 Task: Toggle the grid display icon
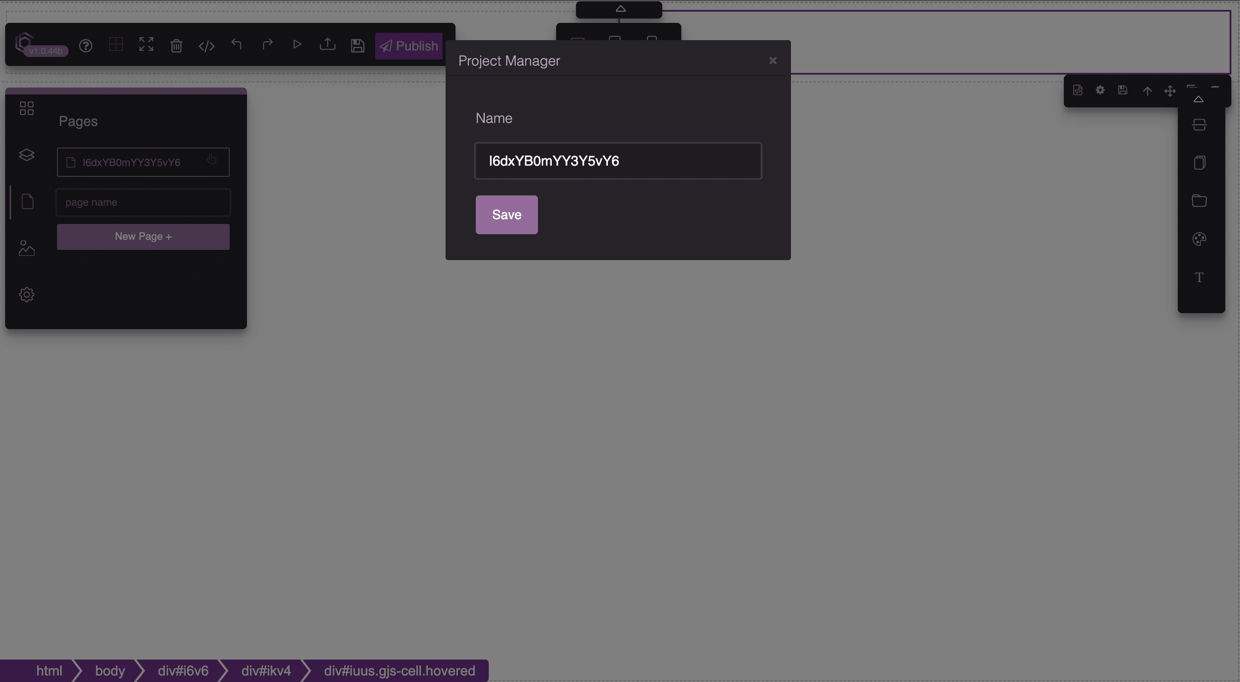pyautogui.click(x=114, y=45)
